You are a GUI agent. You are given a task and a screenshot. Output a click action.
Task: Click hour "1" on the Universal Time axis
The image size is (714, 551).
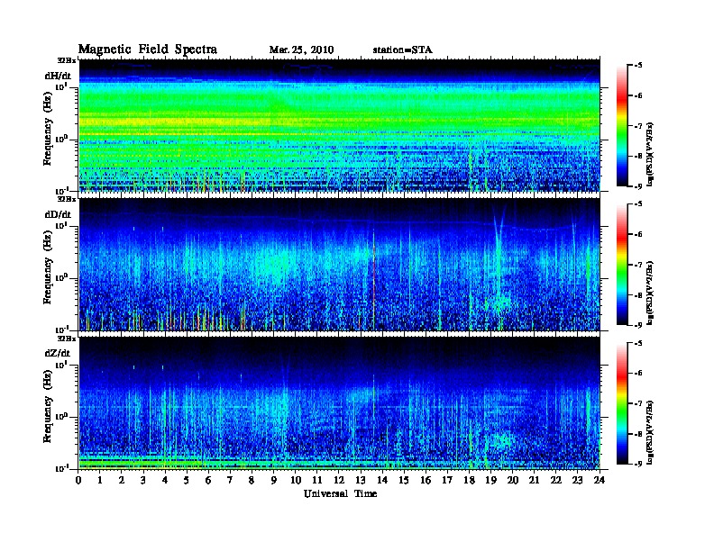[100, 480]
